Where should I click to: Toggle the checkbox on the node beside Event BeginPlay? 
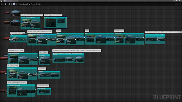click(14, 15)
